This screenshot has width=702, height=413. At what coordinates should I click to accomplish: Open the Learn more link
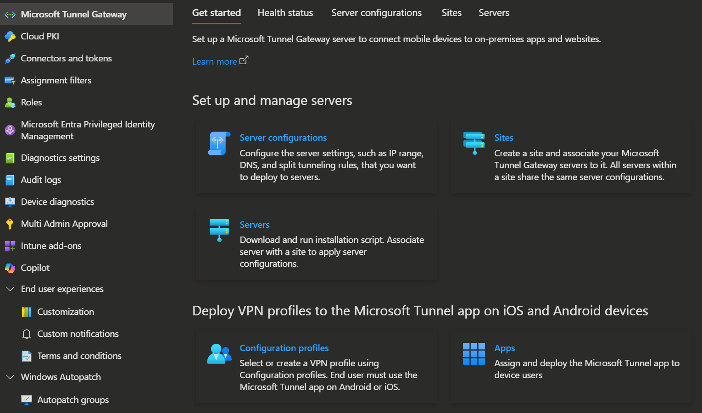215,61
